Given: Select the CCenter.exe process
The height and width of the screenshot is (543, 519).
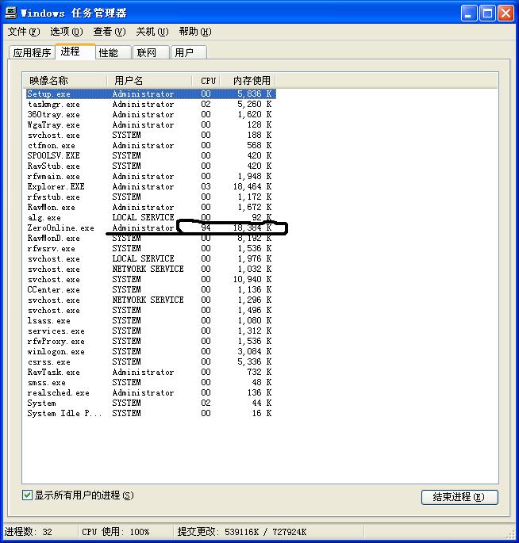Looking at the screenshot, I should tap(151, 289).
